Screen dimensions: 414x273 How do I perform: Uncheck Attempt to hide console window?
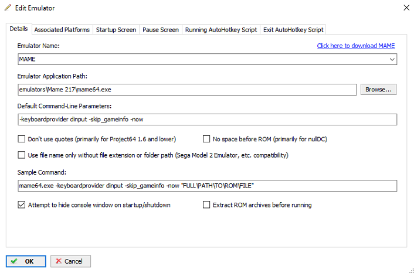coord(21,204)
